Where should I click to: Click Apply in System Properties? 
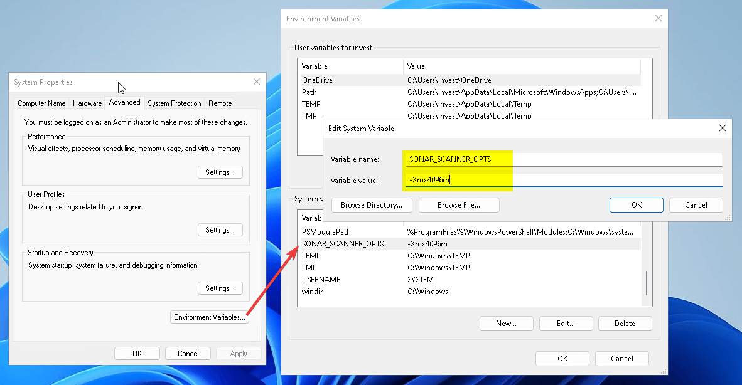pos(239,352)
